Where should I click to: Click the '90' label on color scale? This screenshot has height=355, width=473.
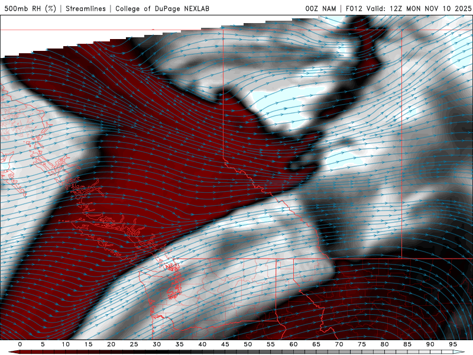coord(430,344)
